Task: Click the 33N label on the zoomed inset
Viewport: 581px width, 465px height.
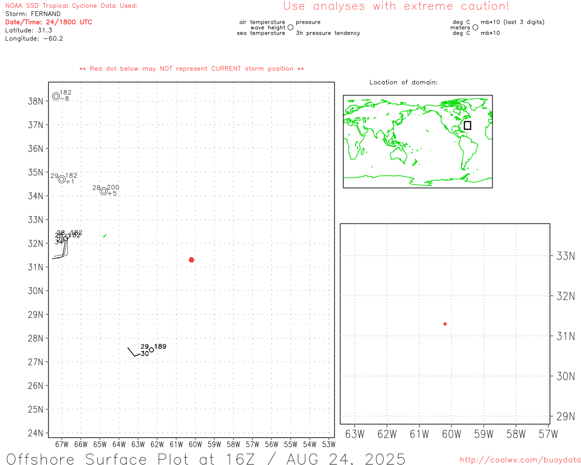Action: tap(566, 256)
